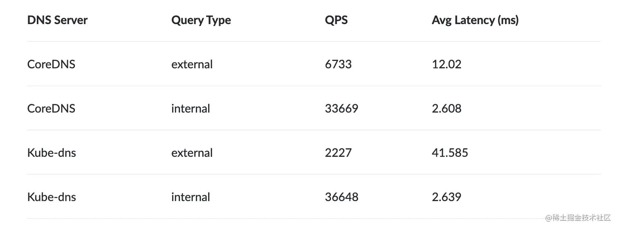Click the Avg Latency (ms) header
This screenshot has height=229, width=618.
pyautogui.click(x=475, y=20)
